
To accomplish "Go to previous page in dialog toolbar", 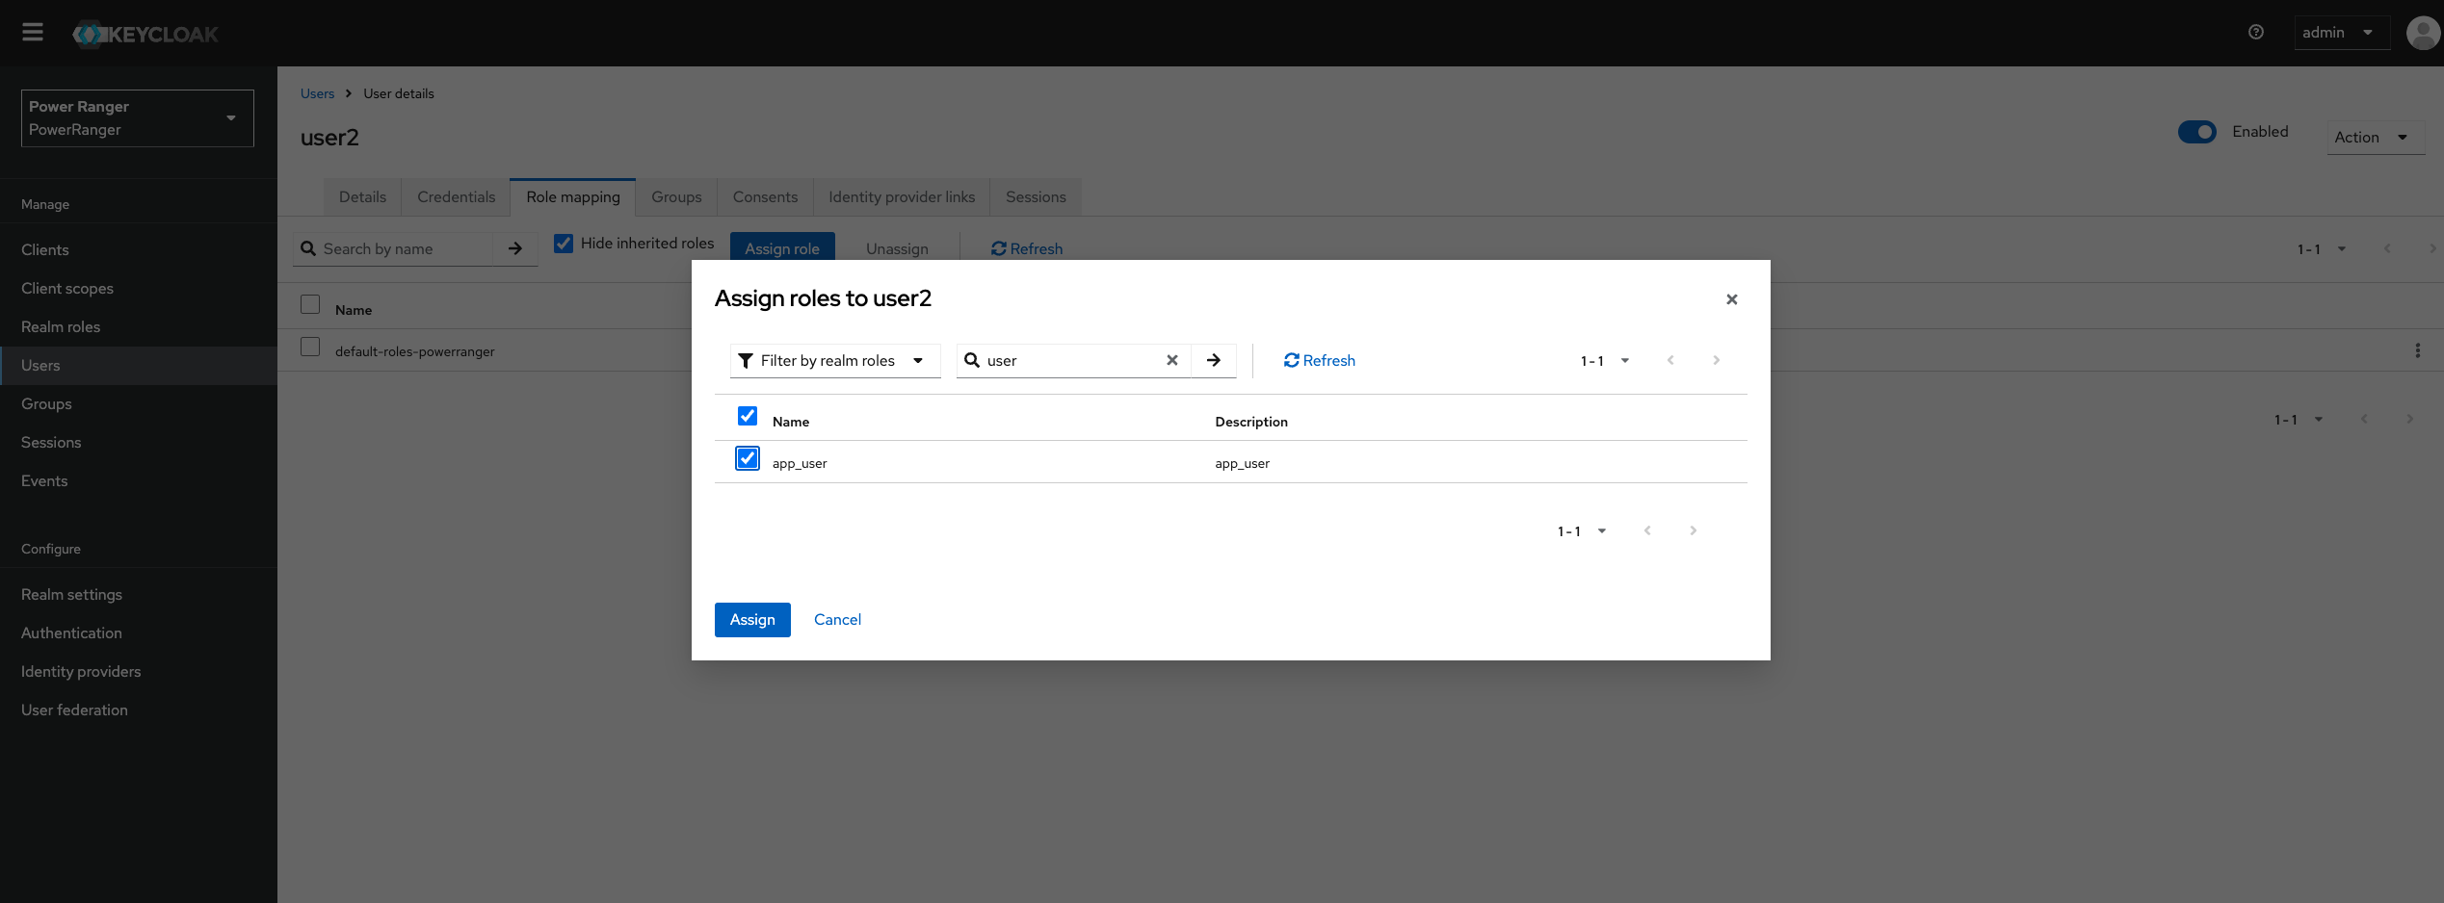I will 1670,360.
